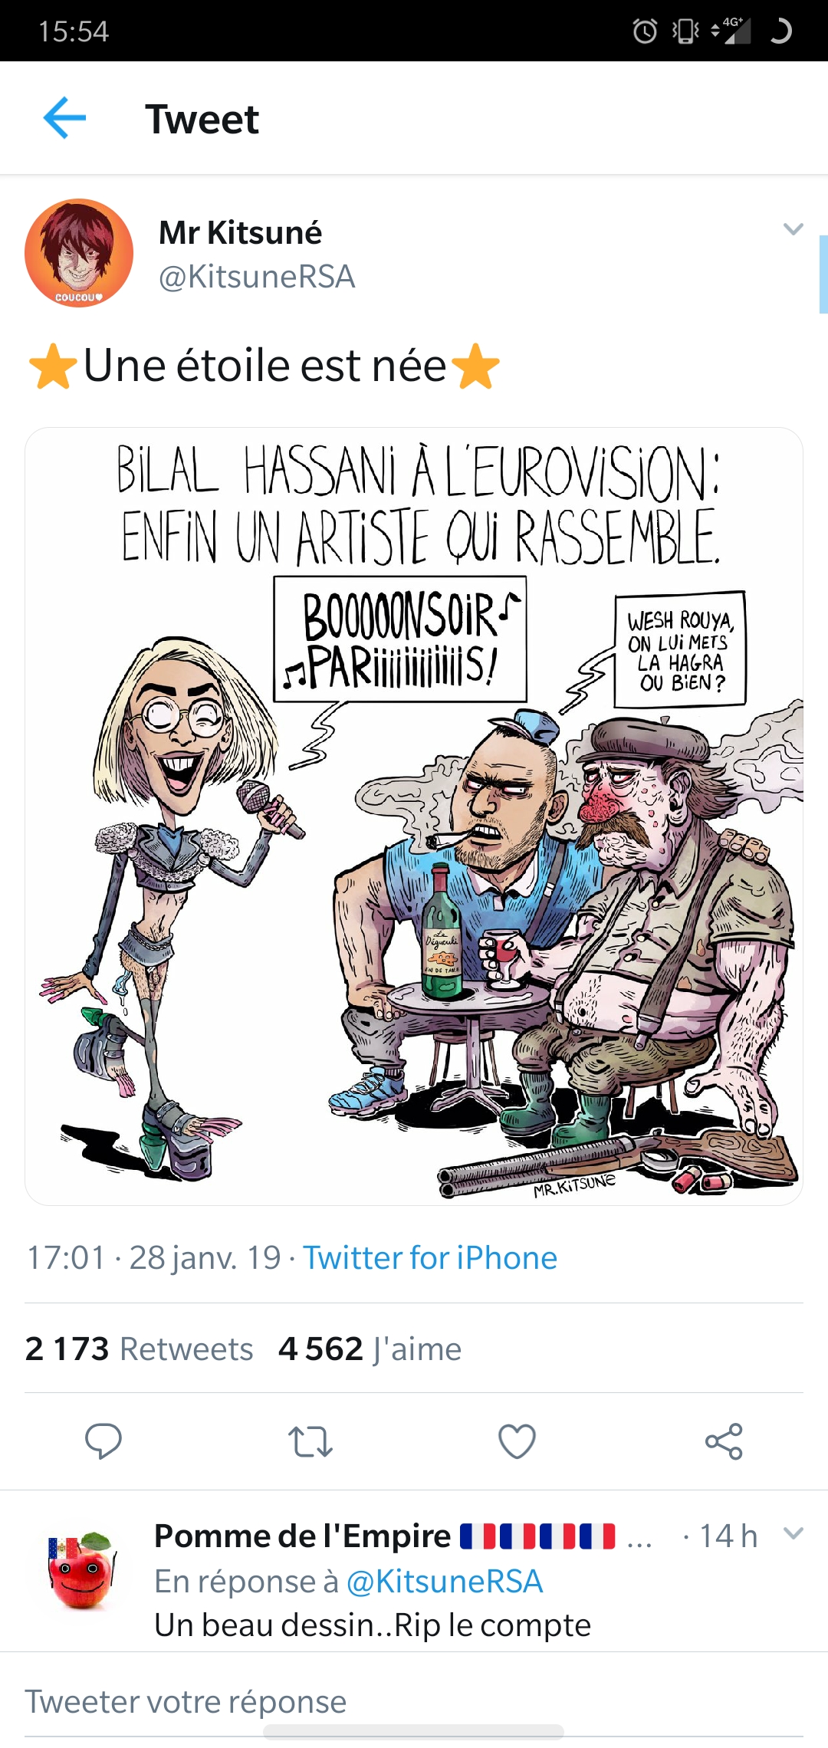828x1748 pixels.
Task: View the 4 562 J'aime list
Action: click(x=370, y=1349)
